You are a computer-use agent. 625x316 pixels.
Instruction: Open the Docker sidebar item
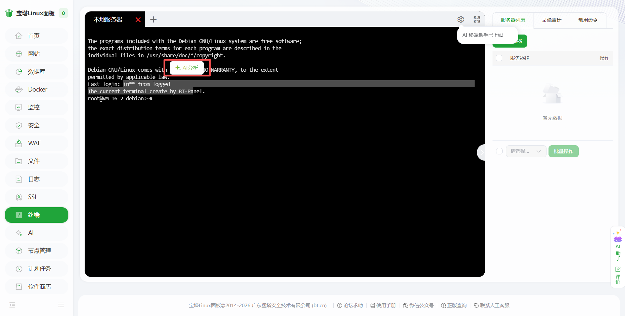coord(36,89)
